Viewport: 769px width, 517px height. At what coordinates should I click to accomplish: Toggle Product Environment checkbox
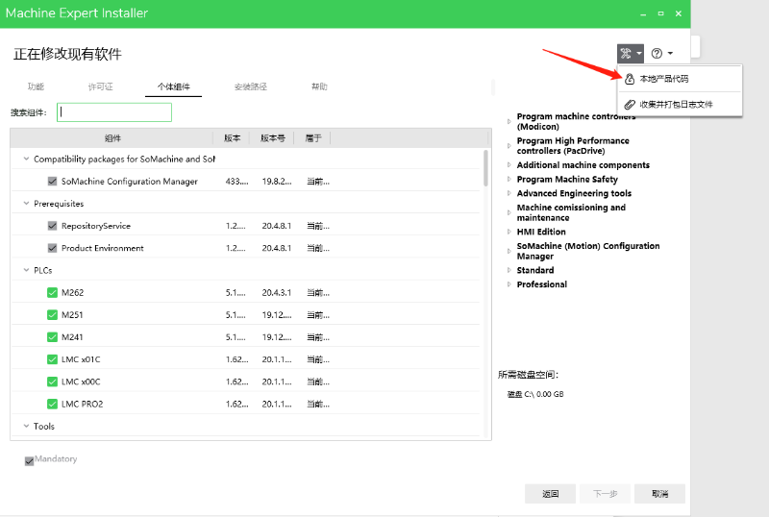pos(53,248)
